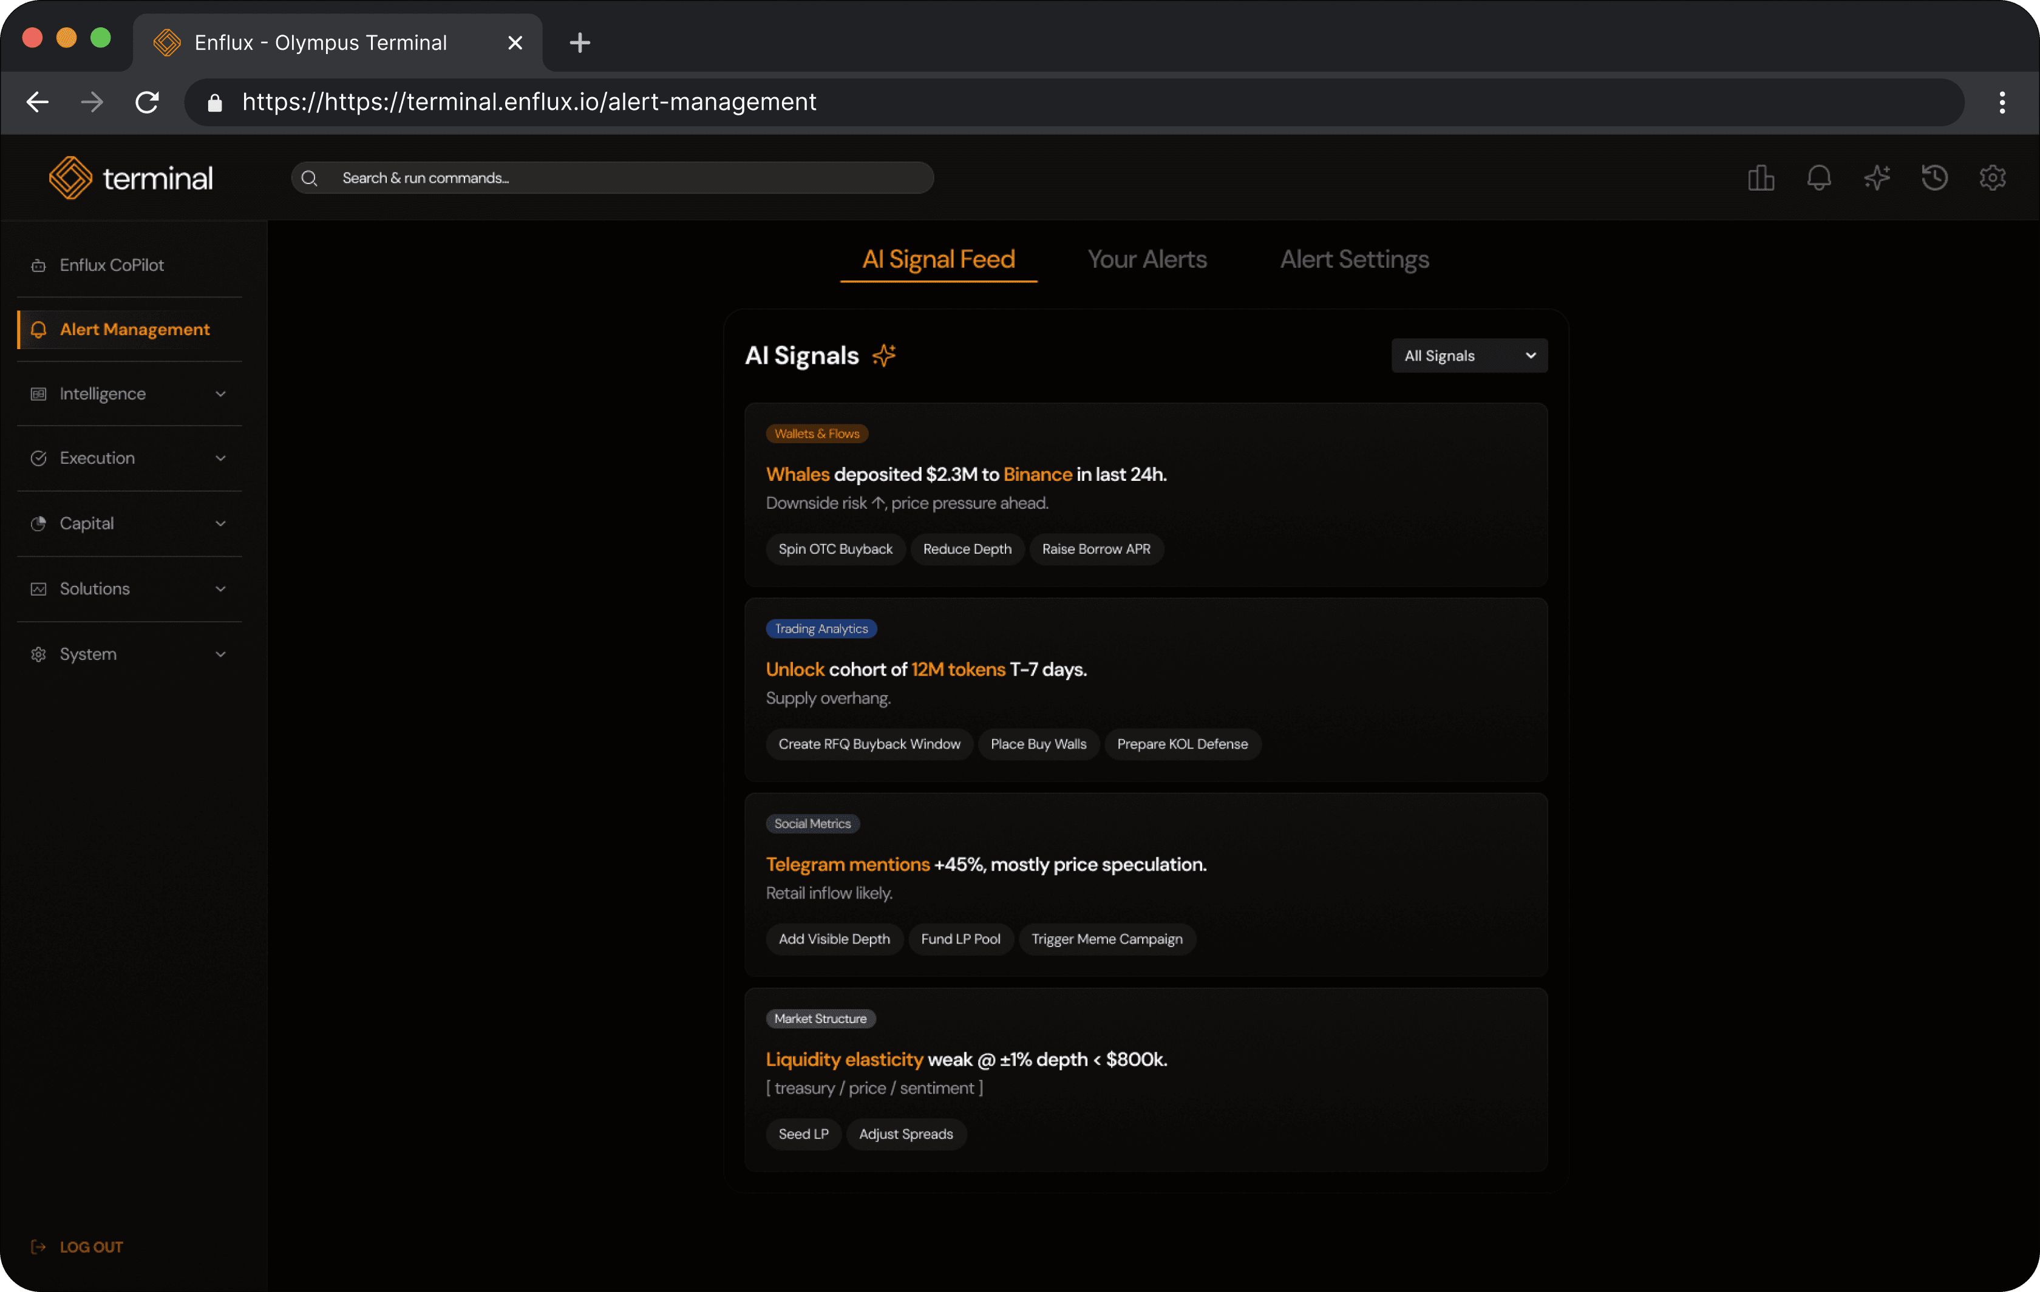Viewport: 2040px width, 1292px height.
Task: Open history clock icon in header
Action: pos(1935,178)
